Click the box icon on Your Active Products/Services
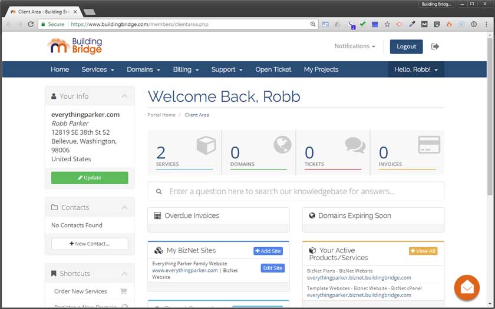Viewport: 495px width, 309px height. point(312,250)
